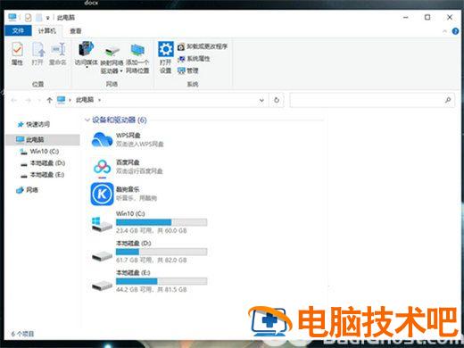Go up one level arrow
Screen dimensions: 464x348
49,100
